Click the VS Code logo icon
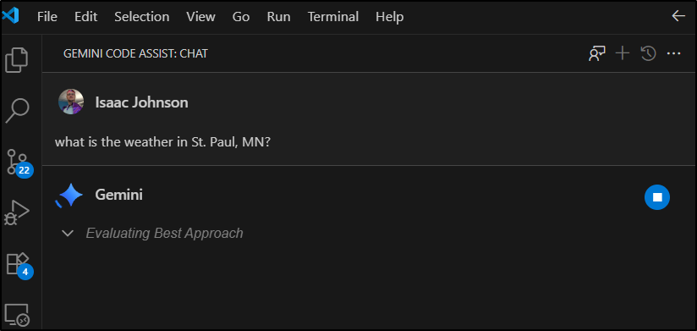The width and height of the screenshot is (697, 331). 10,16
